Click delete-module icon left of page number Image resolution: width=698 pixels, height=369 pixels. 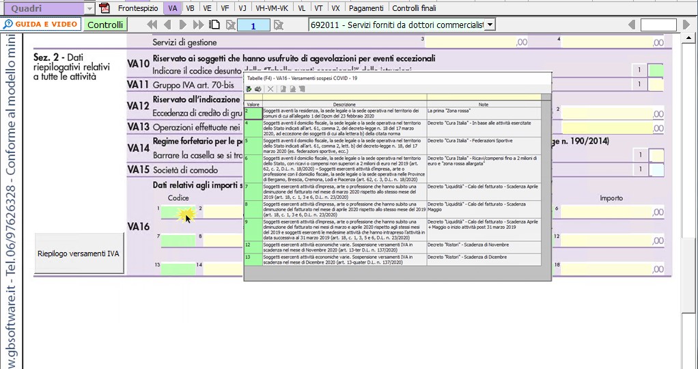(230, 25)
